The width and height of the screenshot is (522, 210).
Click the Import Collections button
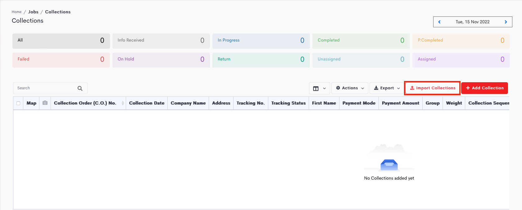tap(432, 88)
